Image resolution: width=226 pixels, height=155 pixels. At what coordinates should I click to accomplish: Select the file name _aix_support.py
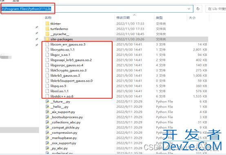pyautogui.click(x=63, y=112)
